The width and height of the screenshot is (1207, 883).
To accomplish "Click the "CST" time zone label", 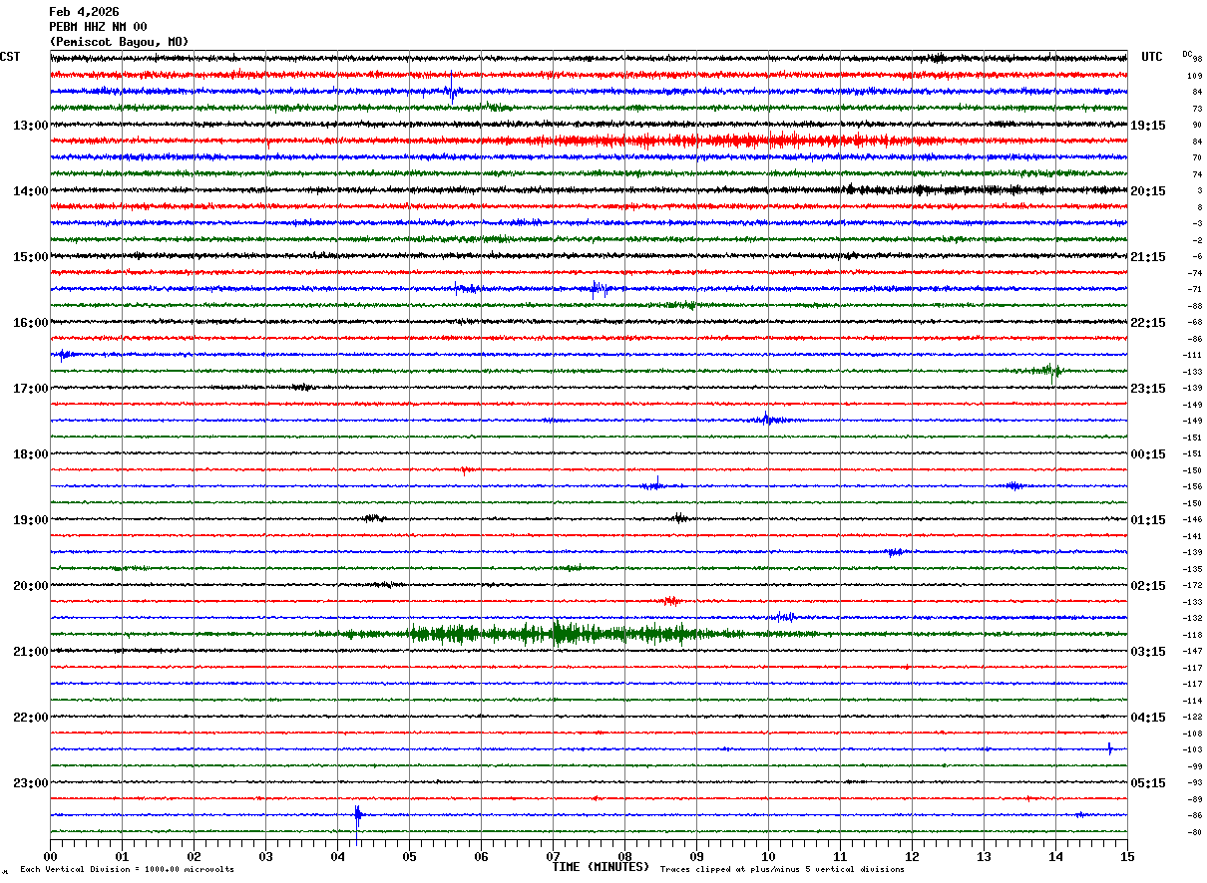I will coord(10,57).
